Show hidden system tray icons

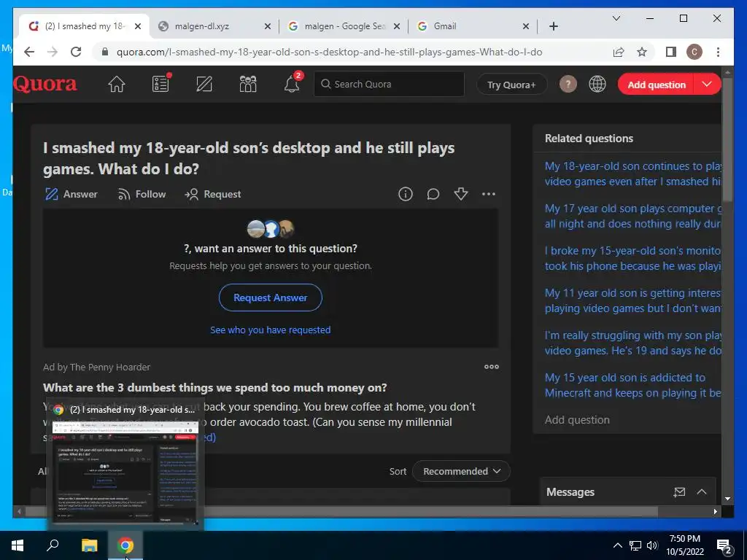click(x=617, y=545)
